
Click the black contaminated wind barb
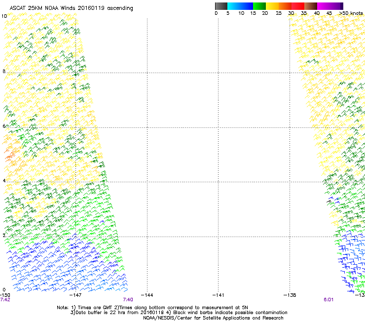329,201
